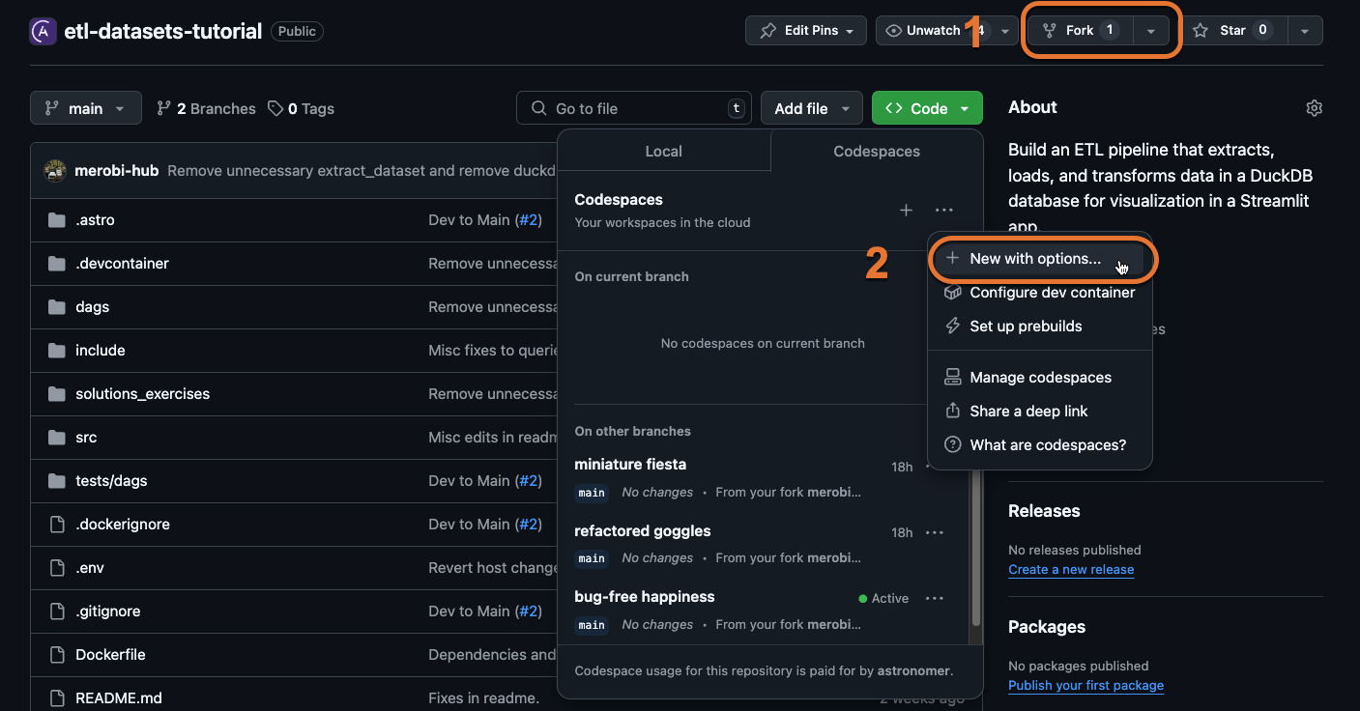Follow the Publish your first package link
Screen dimensions: 1360x711
1085,685
